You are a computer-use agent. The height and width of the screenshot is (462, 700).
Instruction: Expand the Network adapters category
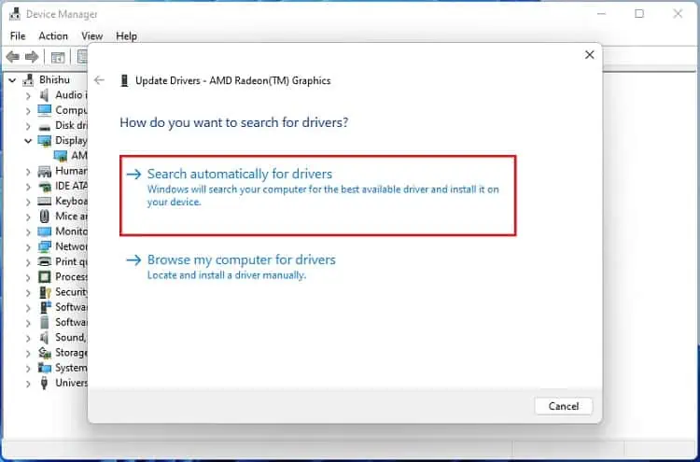[x=28, y=247]
